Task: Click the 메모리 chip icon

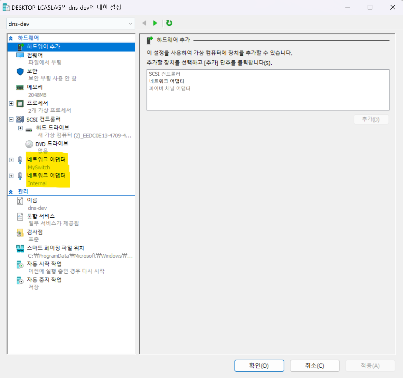Action: pyautogui.click(x=20, y=87)
